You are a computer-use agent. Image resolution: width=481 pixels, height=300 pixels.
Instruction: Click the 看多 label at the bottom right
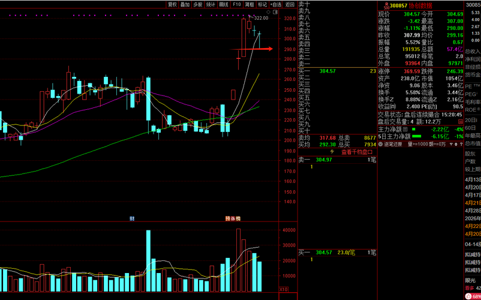point(470,288)
